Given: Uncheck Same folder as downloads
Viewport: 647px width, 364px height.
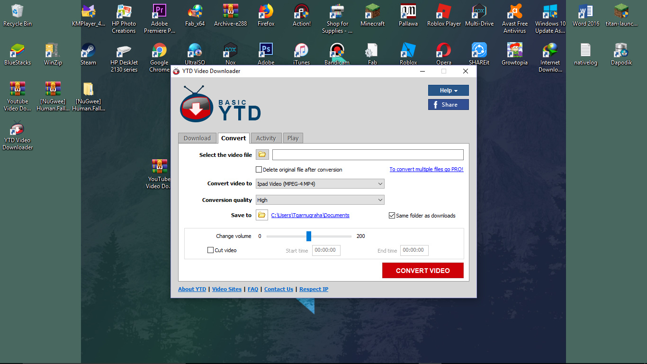Looking at the screenshot, I should click(392, 215).
